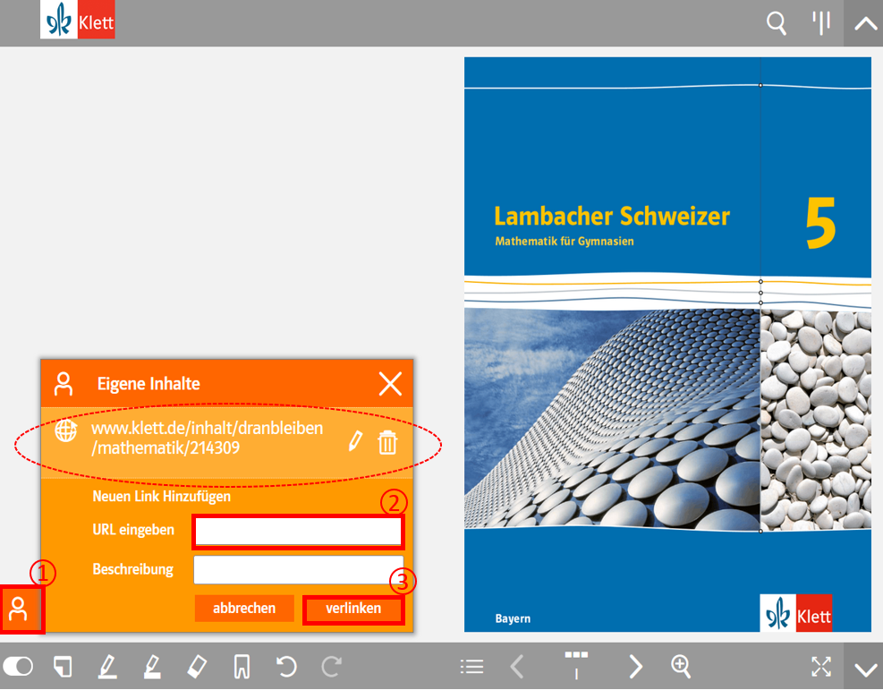Open the search magnifier in top bar
This screenshot has width=883, height=690.
pos(776,23)
